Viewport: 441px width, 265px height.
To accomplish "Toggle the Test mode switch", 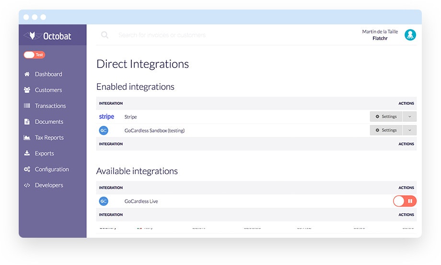I will (35, 55).
